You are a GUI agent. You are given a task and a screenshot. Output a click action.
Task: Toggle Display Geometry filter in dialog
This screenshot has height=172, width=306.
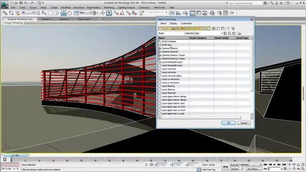coord(160,29)
